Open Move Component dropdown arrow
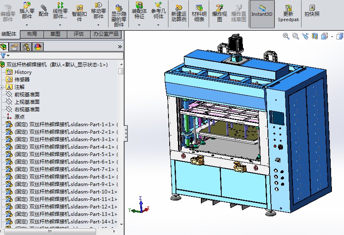The width and height of the screenshot is (344, 235). (x=98, y=25)
